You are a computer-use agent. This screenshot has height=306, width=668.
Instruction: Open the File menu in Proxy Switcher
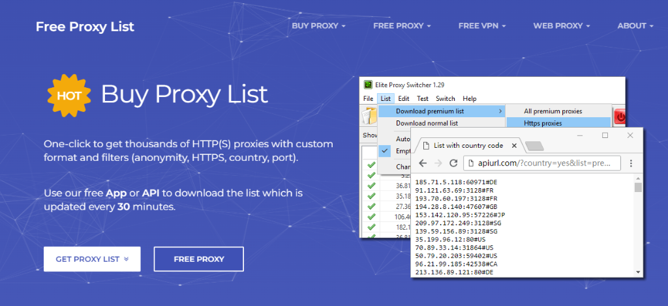pyautogui.click(x=369, y=98)
